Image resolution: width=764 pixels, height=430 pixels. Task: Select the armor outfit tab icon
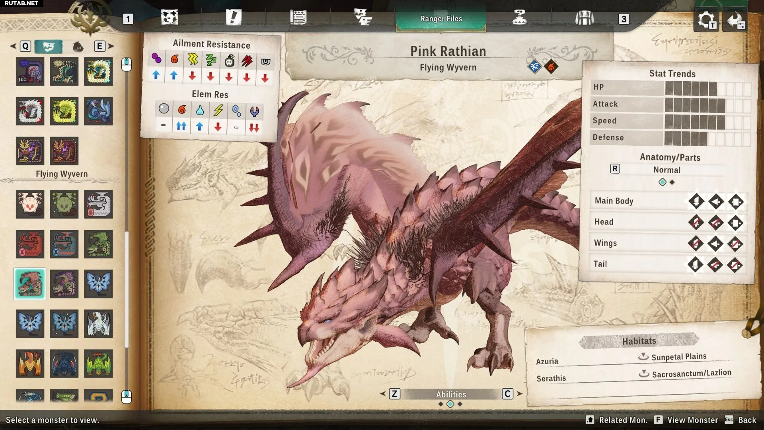[x=584, y=18]
